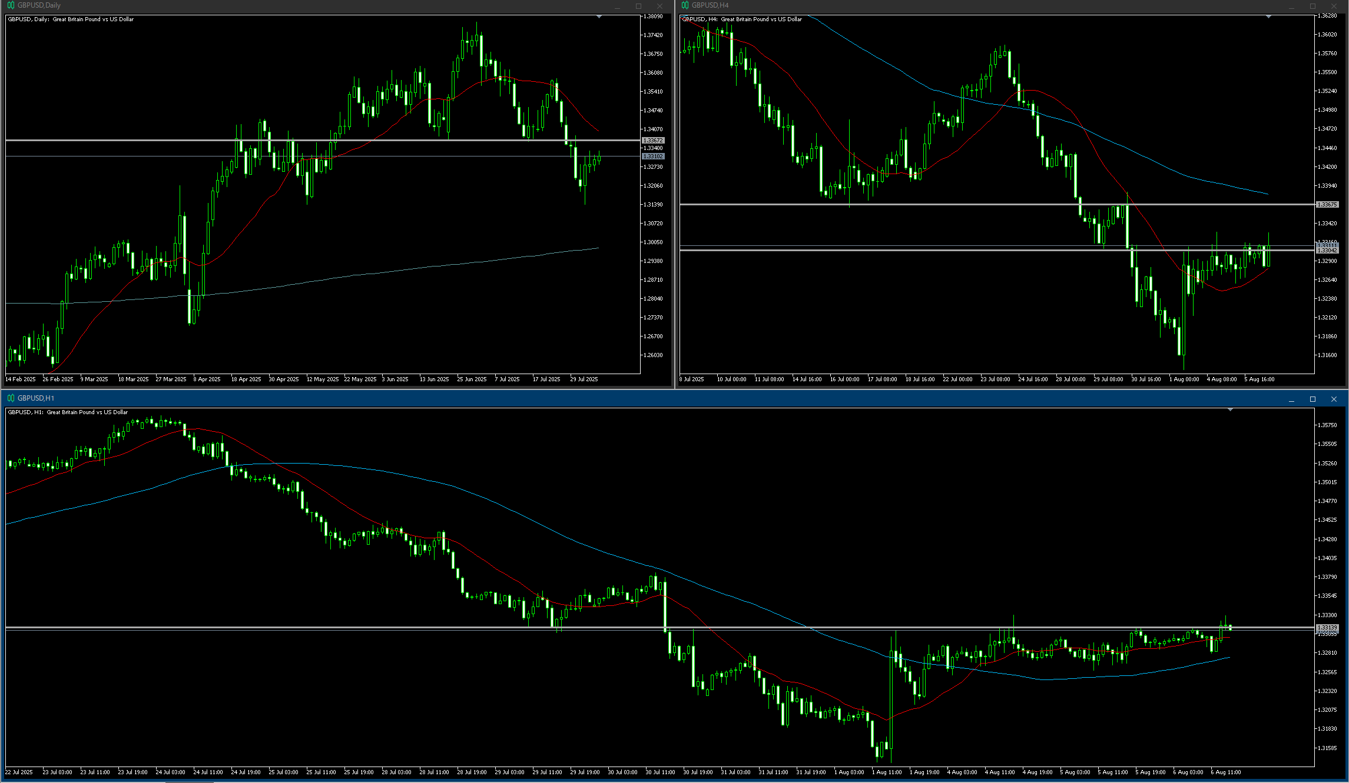Image resolution: width=1349 pixels, height=783 pixels.
Task: Minimize the GBPUSD,H1 chart window
Action: tap(1291, 399)
